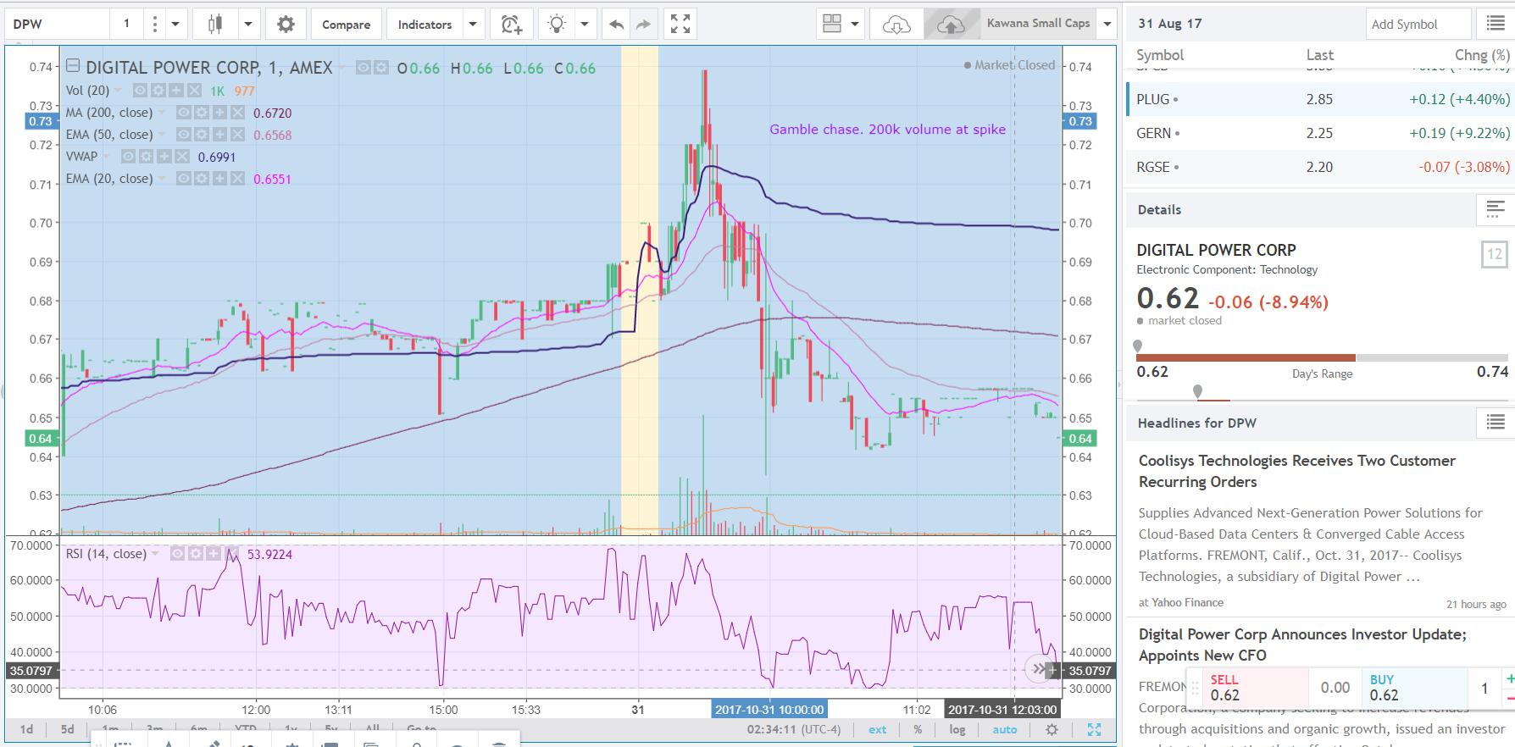1515x747 pixels.
Task: Click the SELL 0.62 button
Action: tap(1255, 688)
